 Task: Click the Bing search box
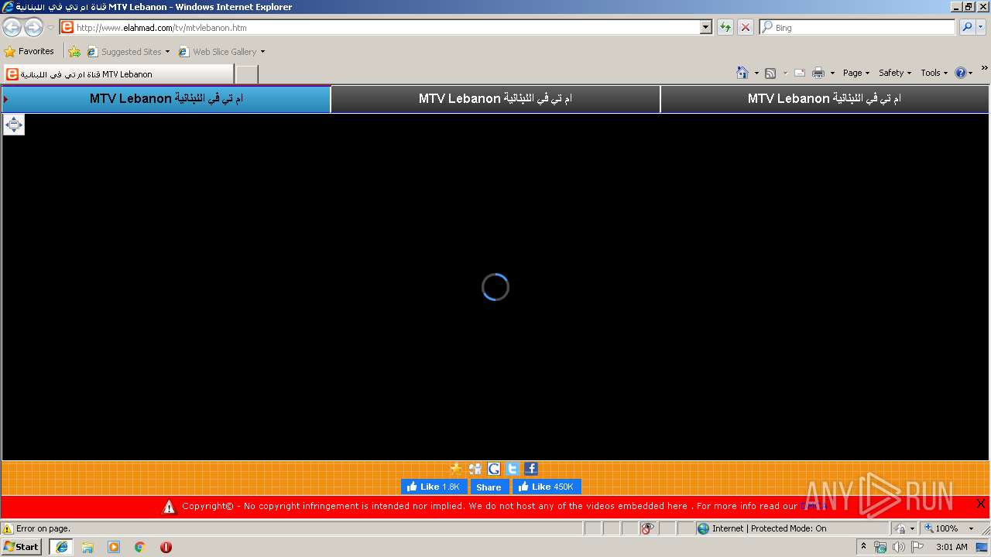(857, 27)
